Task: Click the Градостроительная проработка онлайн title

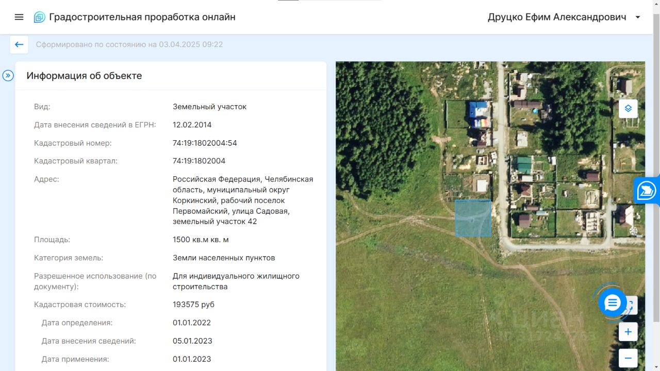Action: [x=142, y=17]
